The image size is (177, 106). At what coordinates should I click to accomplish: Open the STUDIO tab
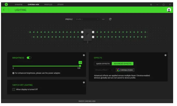coord(60,4)
